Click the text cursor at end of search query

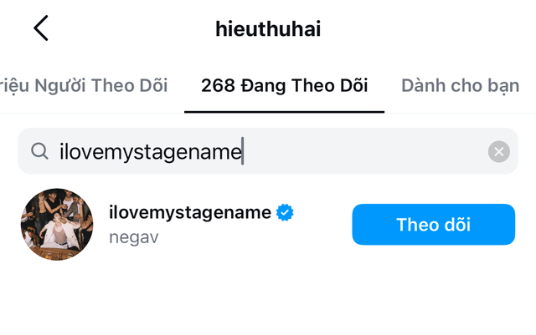tap(243, 151)
